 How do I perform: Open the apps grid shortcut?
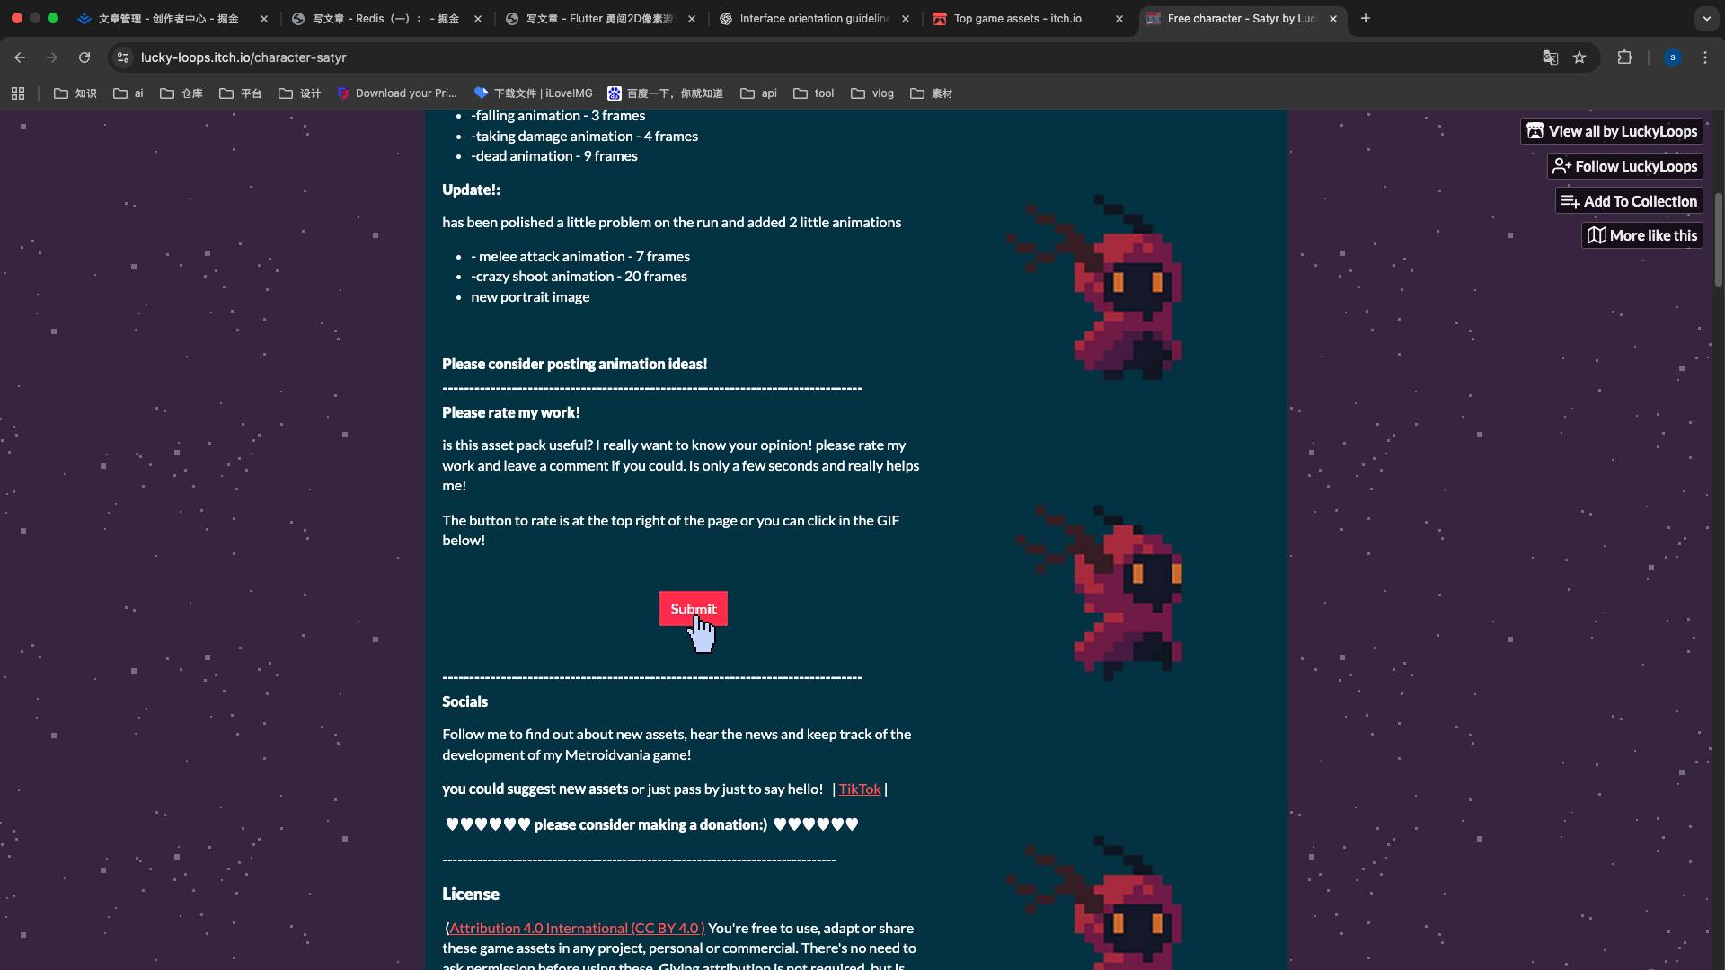pos(18,93)
